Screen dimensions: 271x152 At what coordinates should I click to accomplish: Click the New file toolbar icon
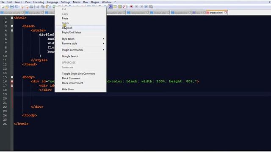3,7
